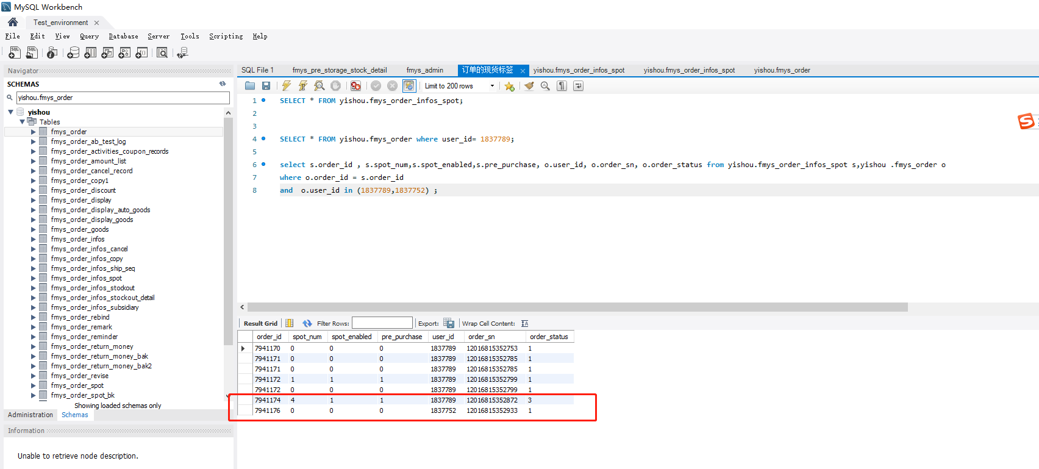Viewport: 1039px width, 469px height.
Task: Expand the fmys_order_infos_spot table node
Action: pos(34,278)
